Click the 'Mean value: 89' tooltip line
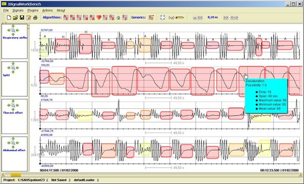The height and width of the screenshot is (184, 304). (x=270, y=108)
